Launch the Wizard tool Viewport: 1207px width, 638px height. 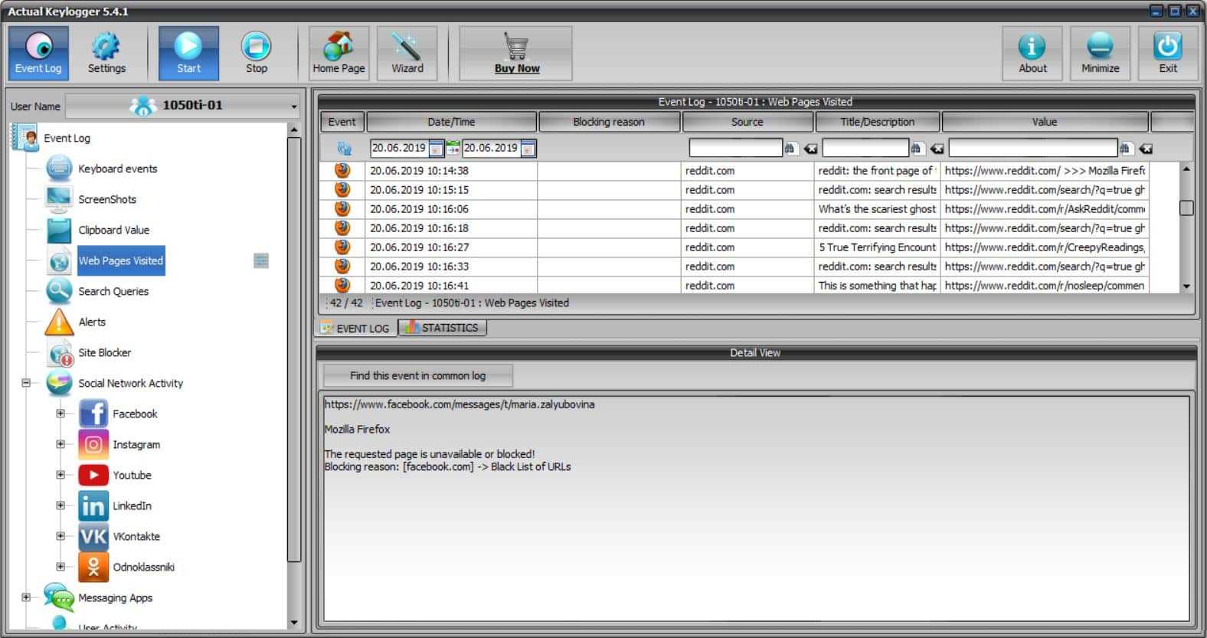point(407,53)
